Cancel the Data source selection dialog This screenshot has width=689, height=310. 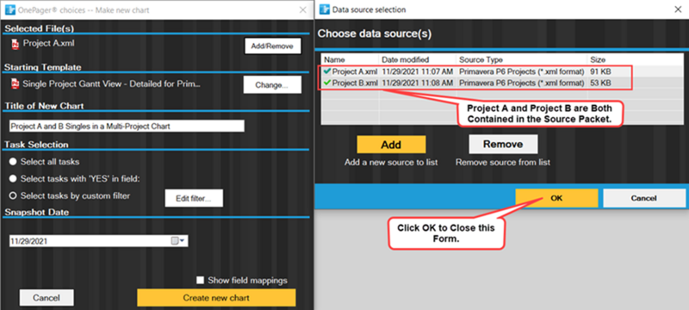tap(643, 198)
